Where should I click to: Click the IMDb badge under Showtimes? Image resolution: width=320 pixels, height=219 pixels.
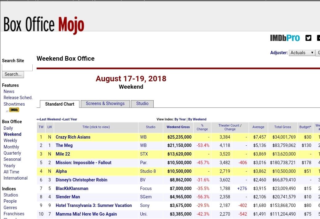coord(14,110)
